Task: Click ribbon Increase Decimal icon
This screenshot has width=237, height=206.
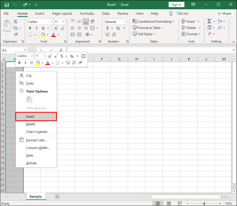Action: [x=107, y=35]
